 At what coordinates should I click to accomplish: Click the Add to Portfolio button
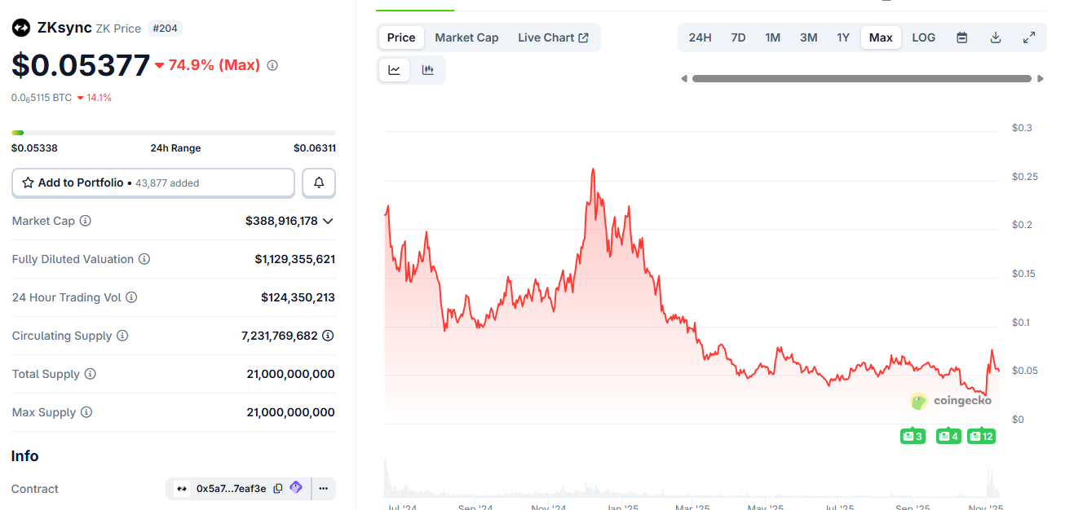click(x=153, y=183)
